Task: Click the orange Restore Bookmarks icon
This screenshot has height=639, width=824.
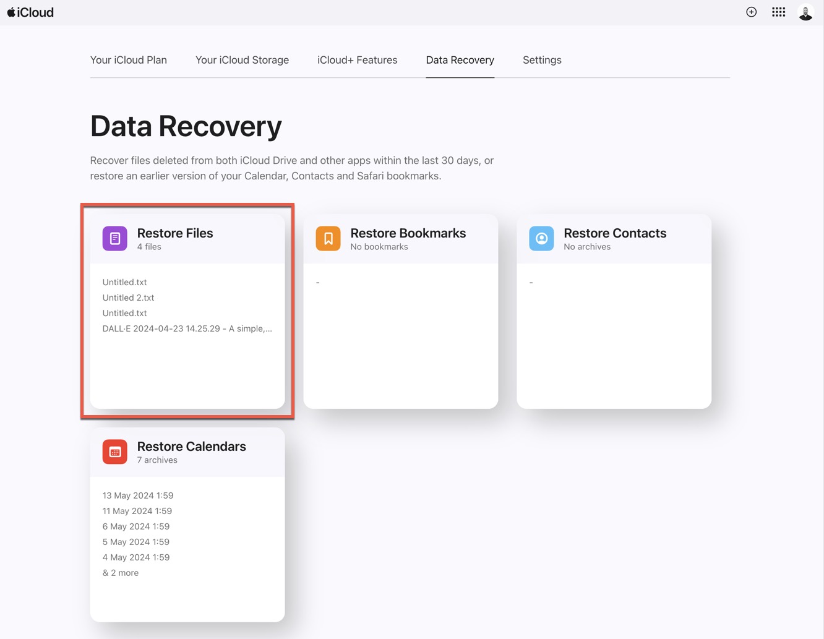Action: point(328,239)
